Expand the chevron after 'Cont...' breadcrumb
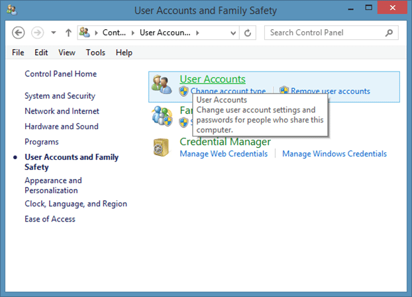The image size is (412, 297). (133, 33)
